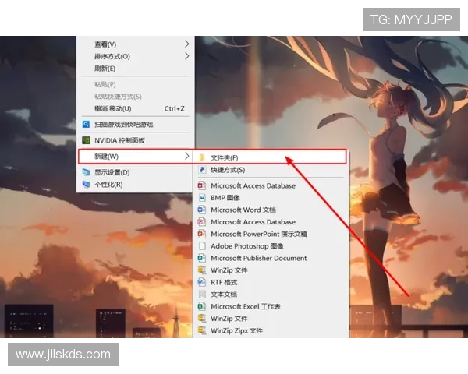
Task: Click the folder icon beside 文件夹(F)
Action: pos(201,157)
